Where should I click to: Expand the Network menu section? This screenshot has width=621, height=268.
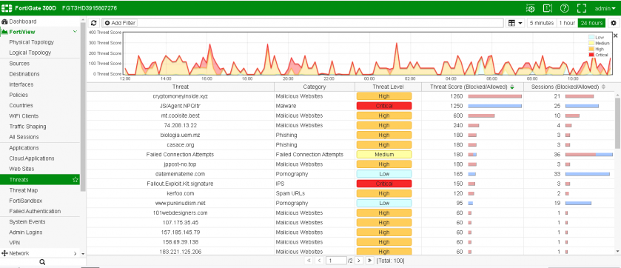pos(75,253)
